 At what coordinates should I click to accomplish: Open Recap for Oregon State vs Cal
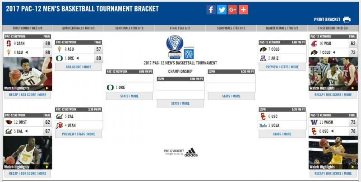pyautogui.click(x=14, y=173)
